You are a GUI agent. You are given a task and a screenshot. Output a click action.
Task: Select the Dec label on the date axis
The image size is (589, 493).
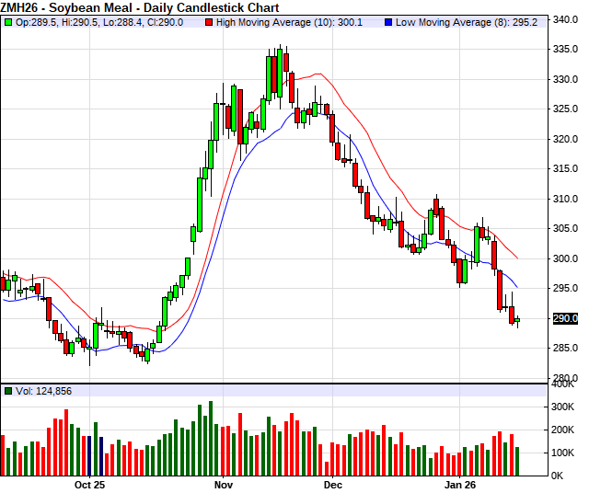tap(332, 484)
